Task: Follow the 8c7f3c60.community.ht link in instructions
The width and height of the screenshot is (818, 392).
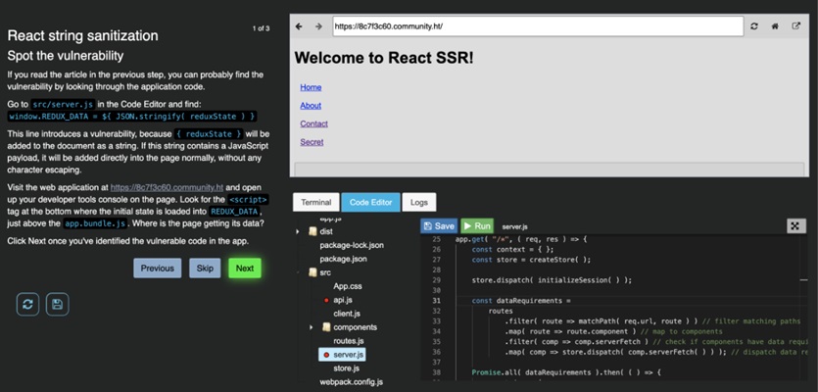Action: click(x=167, y=187)
